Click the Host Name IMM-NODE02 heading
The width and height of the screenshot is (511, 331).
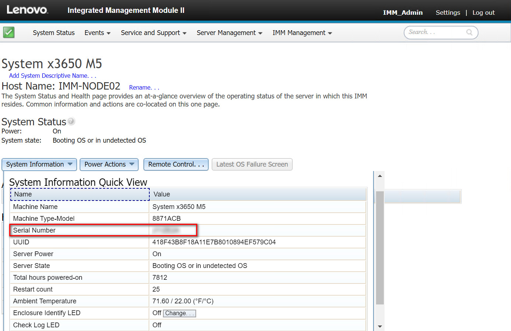tap(61, 86)
